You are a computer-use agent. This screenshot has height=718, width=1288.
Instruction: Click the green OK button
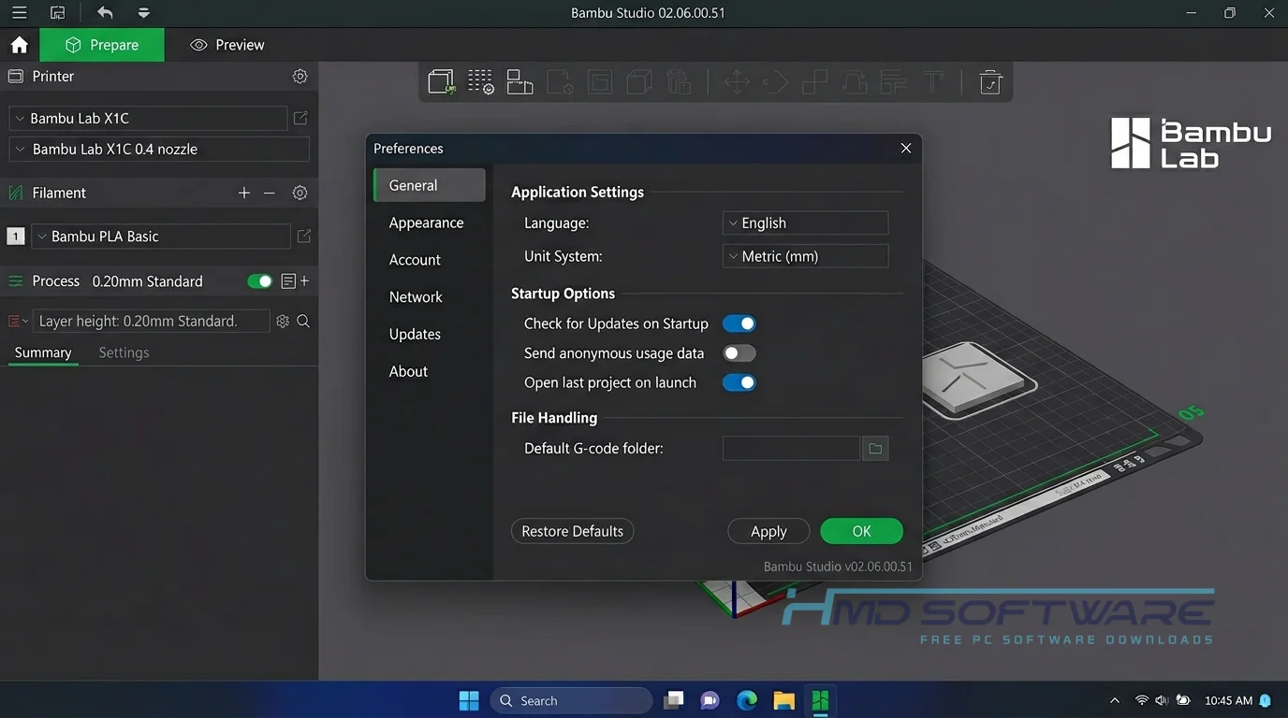(x=861, y=531)
